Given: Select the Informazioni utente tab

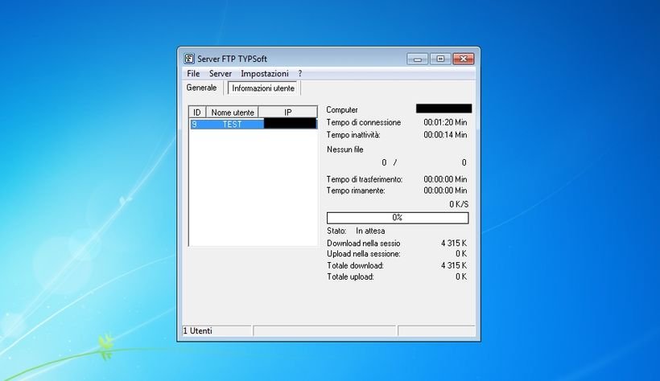Looking at the screenshot, I should point(263,88).
